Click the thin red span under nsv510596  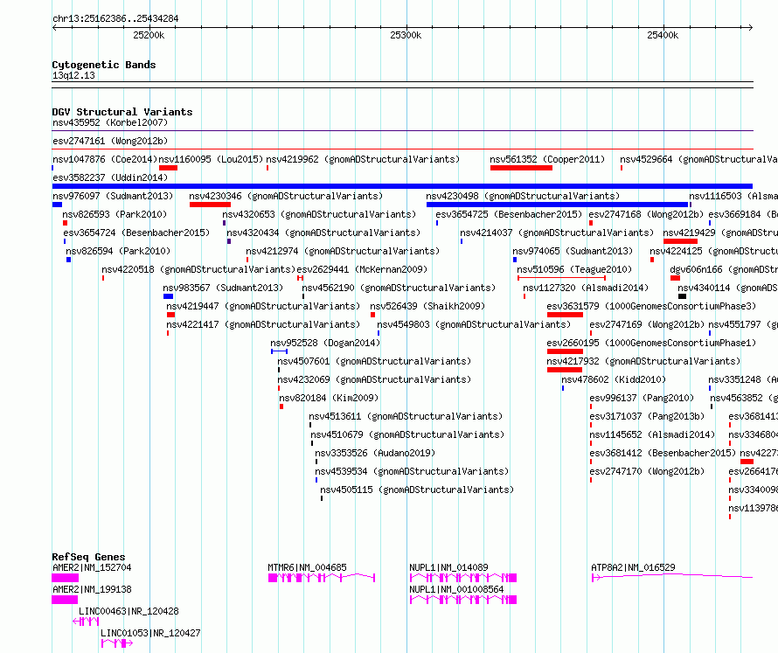tap(561, 278)
